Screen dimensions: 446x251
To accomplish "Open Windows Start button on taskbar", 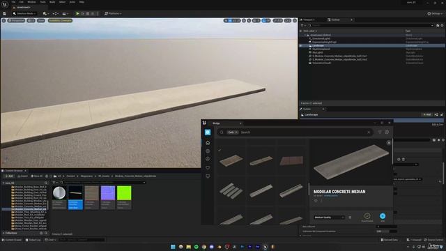I will (x=173, y=247).
